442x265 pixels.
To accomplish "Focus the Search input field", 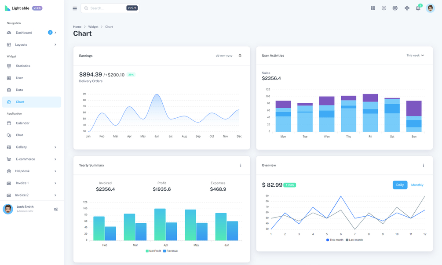I will (110, 8).
